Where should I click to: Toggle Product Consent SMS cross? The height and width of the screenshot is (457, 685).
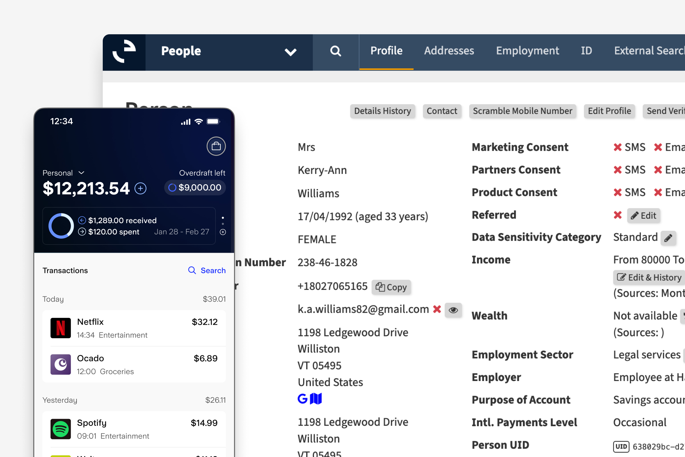click(617, 192)
